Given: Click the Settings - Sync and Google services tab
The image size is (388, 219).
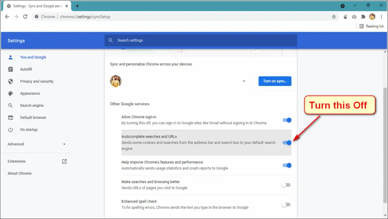Looking at the screenshot, I should (37, 6).
